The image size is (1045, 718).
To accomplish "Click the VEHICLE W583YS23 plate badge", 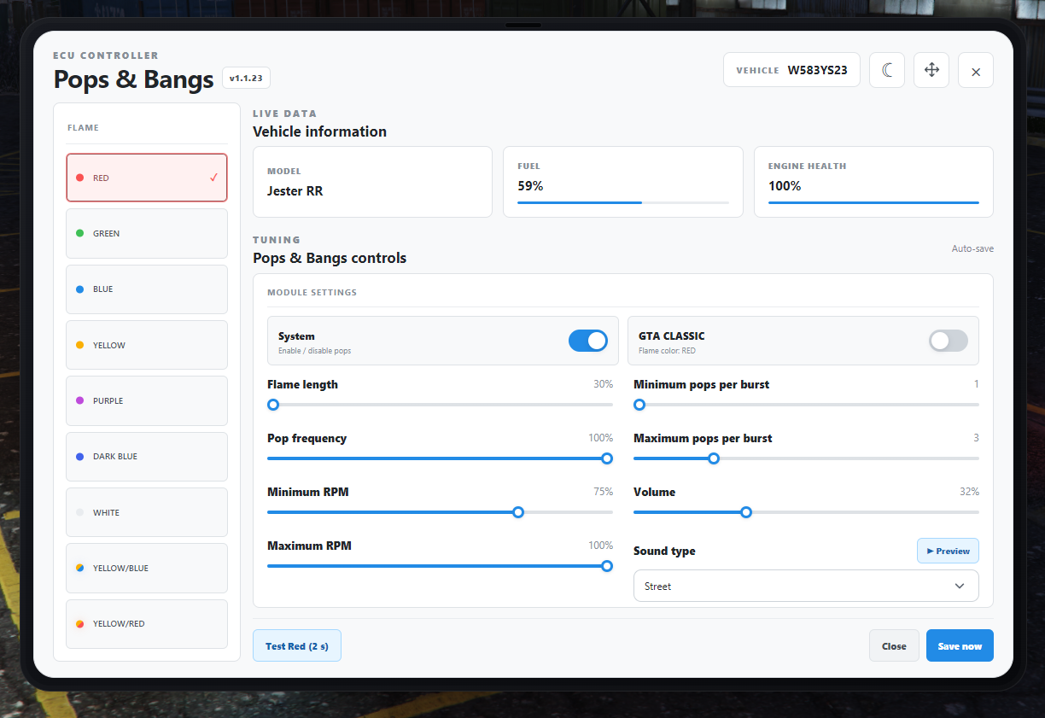I will tap(791, 70).
